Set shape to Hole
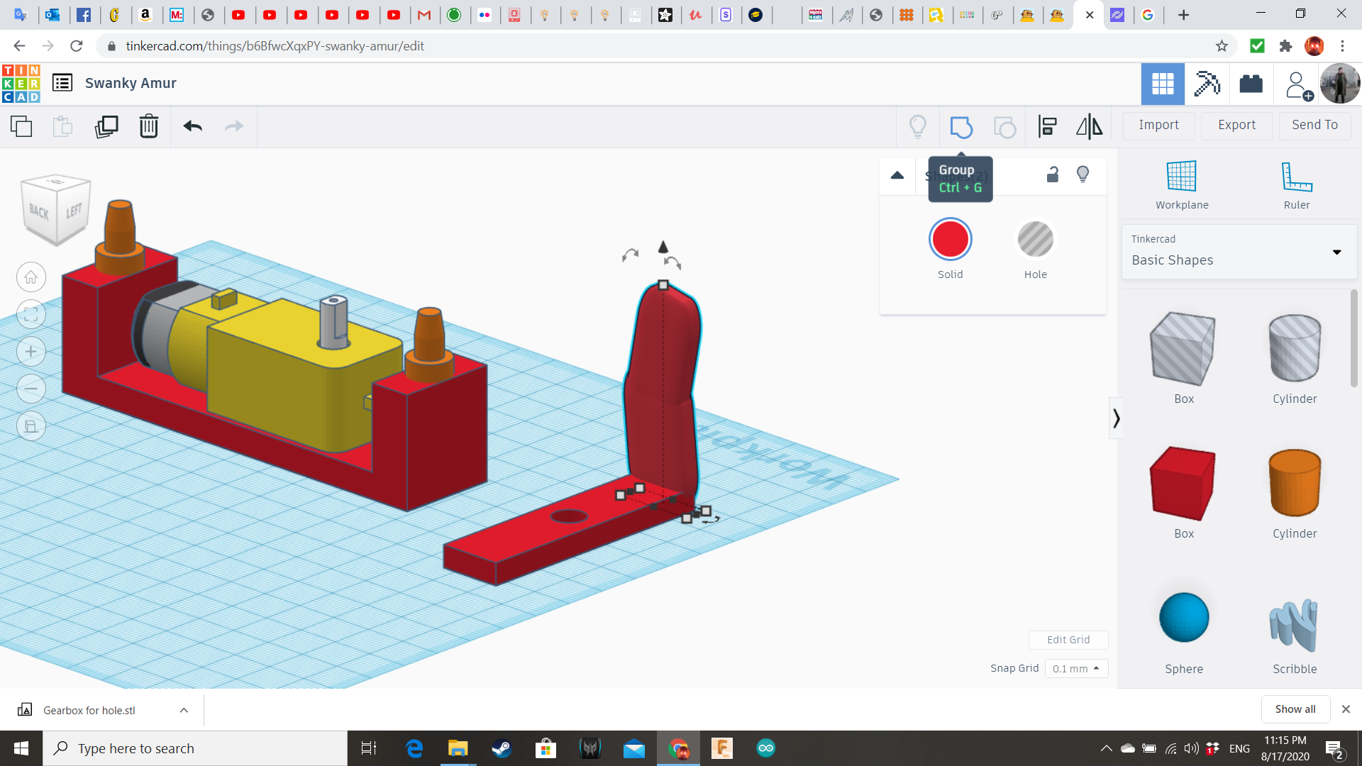The width and height of the screenshot is (1362, 766). point(1036,240)
